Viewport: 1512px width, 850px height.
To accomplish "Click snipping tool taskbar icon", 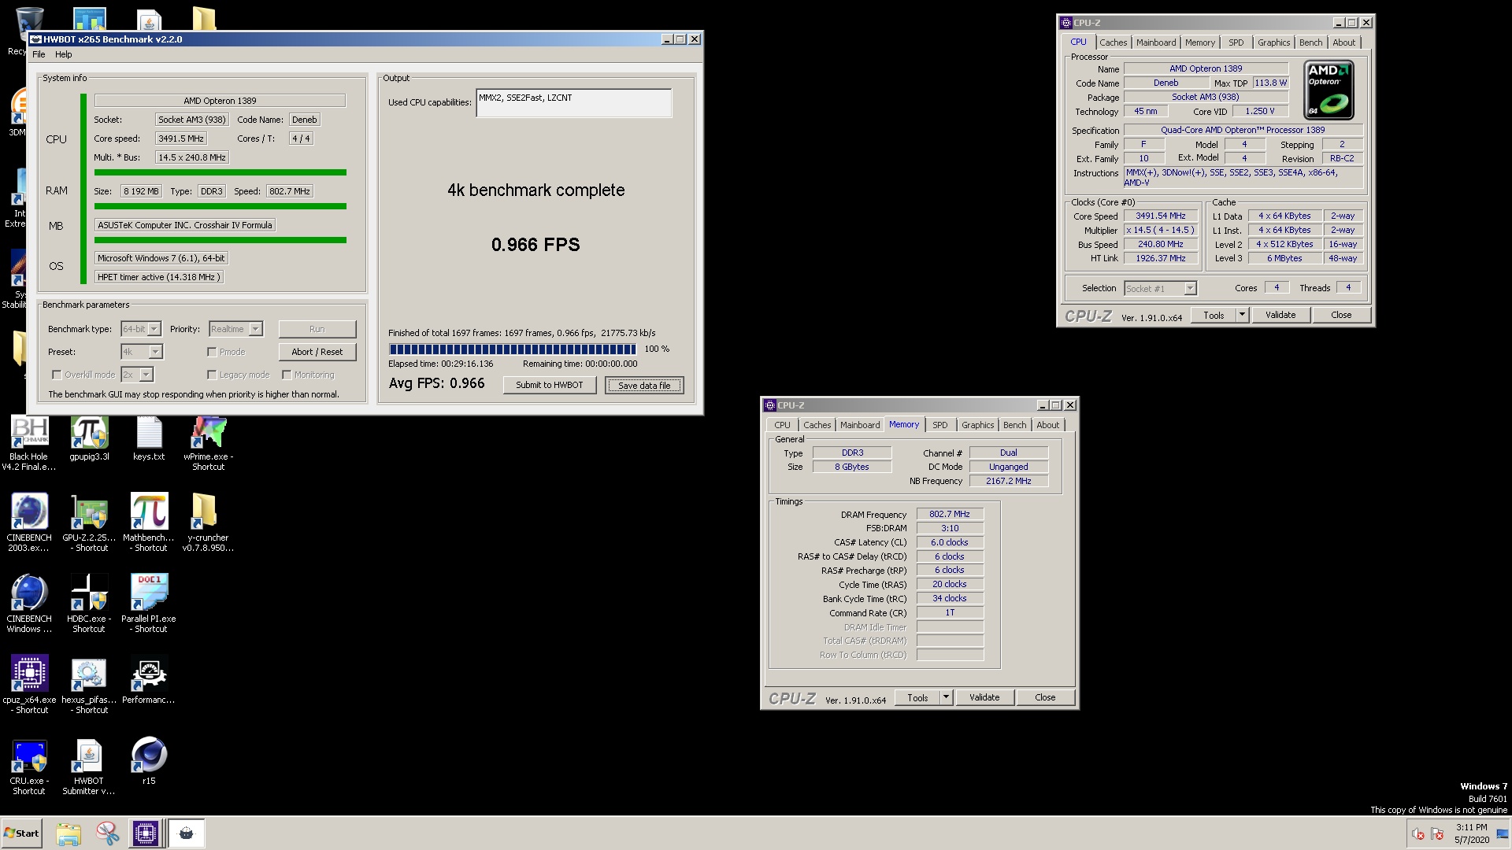I will (x=107, y=833).
